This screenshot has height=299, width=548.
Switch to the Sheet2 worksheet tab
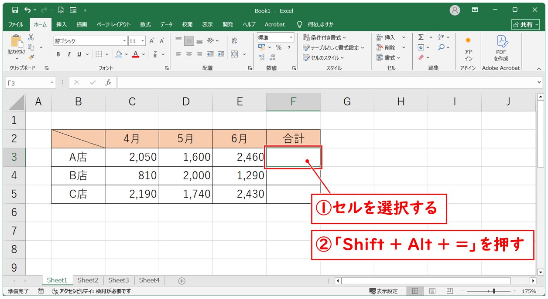pyautogui.click(x=88, y=280)
